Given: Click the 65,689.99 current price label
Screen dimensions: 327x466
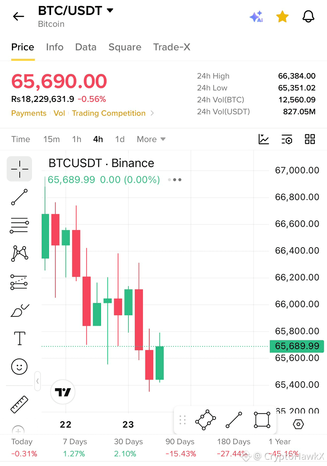Looking at the screenshot, I should pos(297,346).
